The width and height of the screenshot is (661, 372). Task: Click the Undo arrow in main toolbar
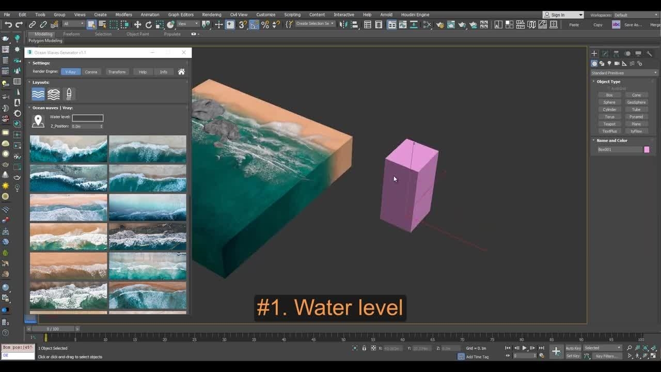click(x=8, y=25)
